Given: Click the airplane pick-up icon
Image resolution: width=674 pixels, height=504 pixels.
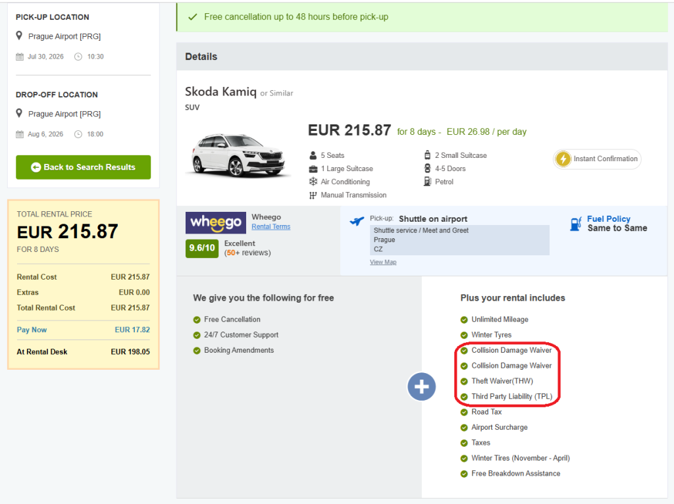Looking at the screenshot, I should (x=357, y=221).
